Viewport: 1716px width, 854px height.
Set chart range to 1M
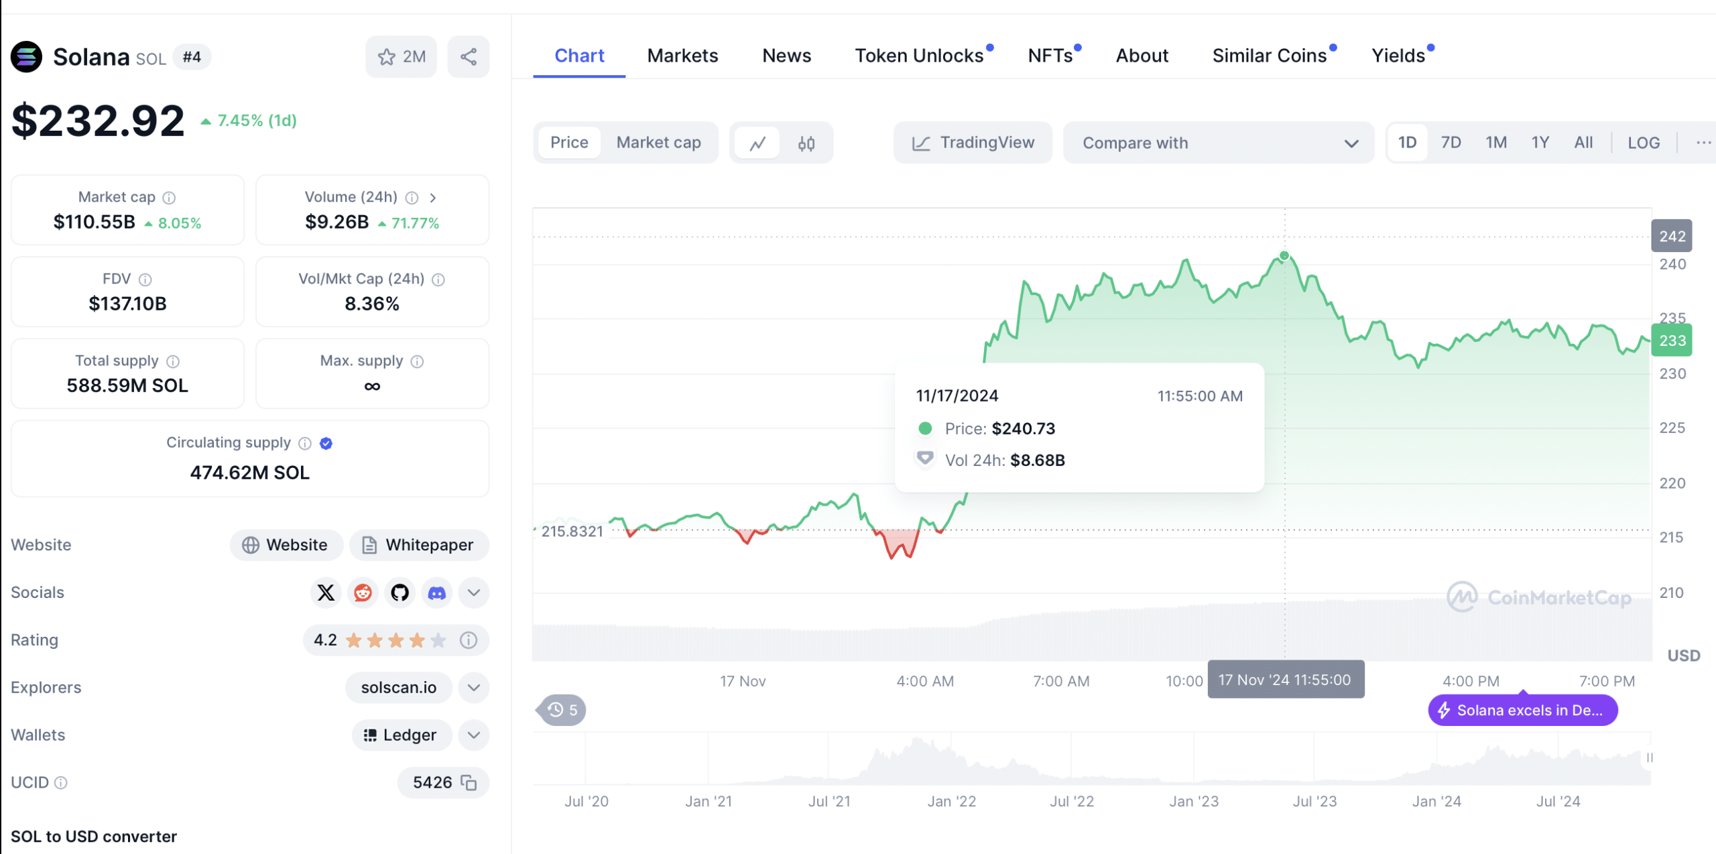click(1495, 143)
